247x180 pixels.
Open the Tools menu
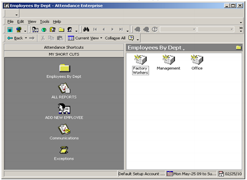44,22
